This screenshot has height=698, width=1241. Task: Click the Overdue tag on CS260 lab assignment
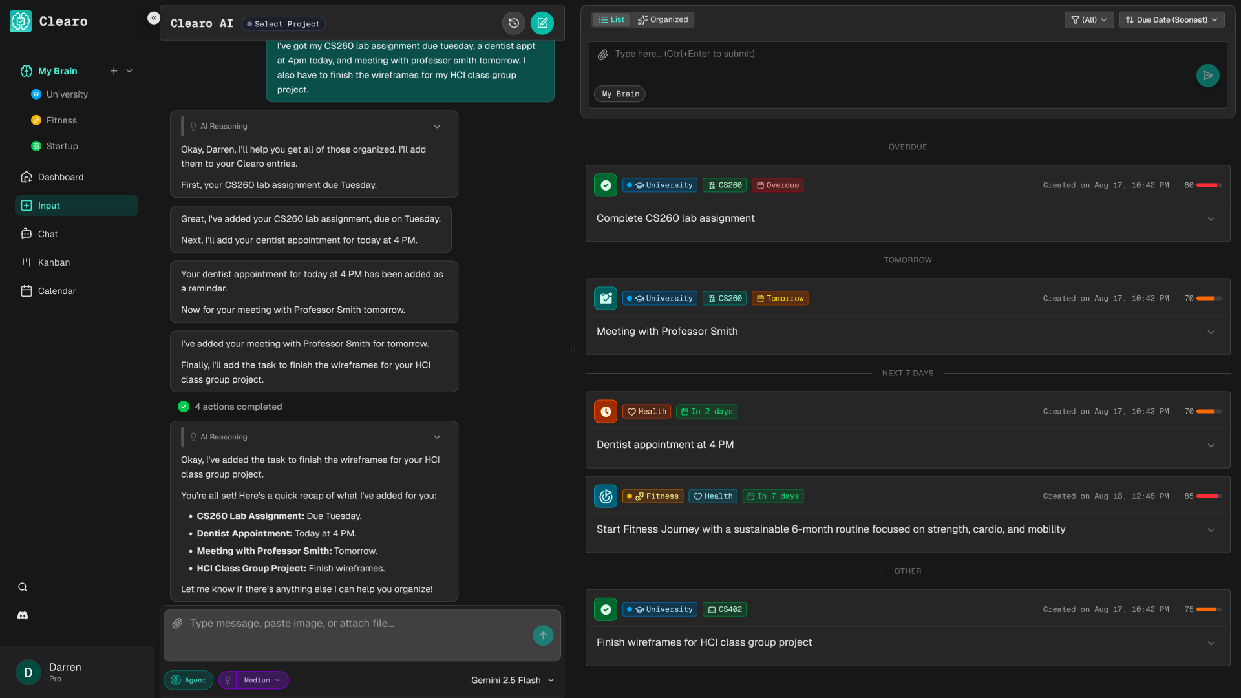(x=778, y=185)
